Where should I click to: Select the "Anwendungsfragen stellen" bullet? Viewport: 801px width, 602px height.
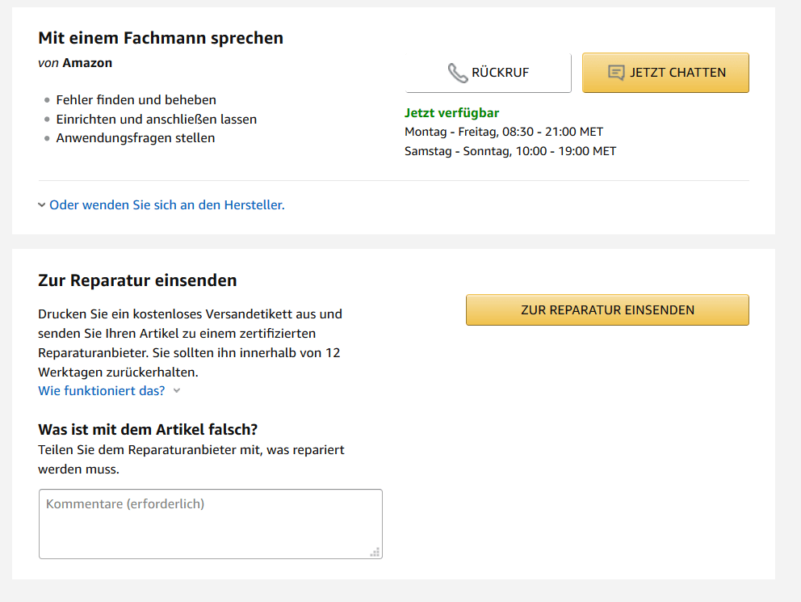(x=136, y=137)
